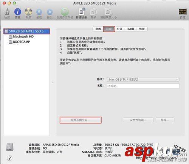Switch to the RAID tab
The width and height of the screenshot is (189, 164).
(x=131, y=29)
